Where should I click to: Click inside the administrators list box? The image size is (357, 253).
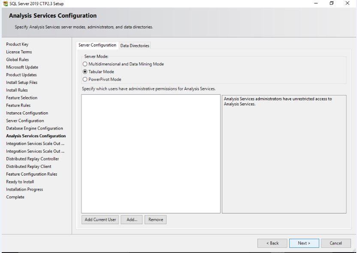(x=151, y=154)
